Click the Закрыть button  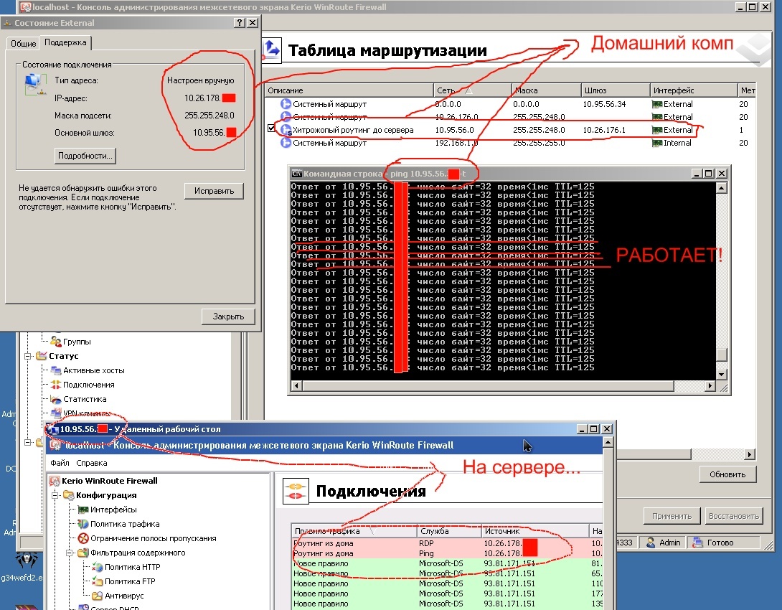228,316
